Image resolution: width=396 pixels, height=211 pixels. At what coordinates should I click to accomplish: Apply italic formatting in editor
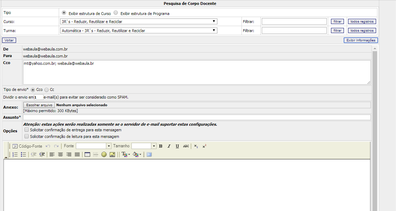(169, 146)
